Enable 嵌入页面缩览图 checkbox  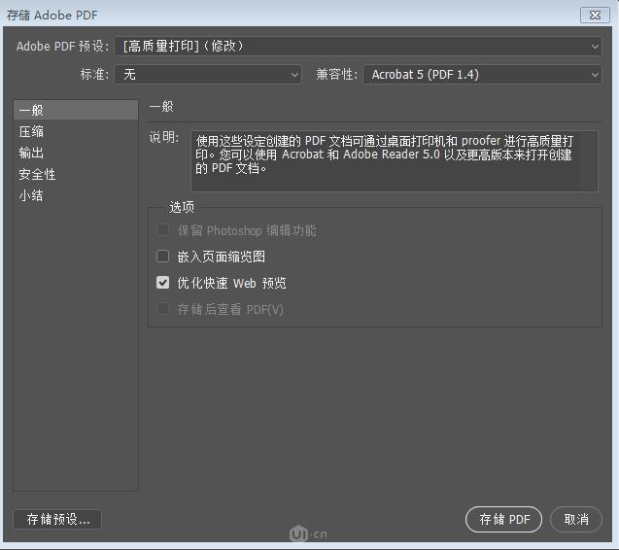coord(162,257)
